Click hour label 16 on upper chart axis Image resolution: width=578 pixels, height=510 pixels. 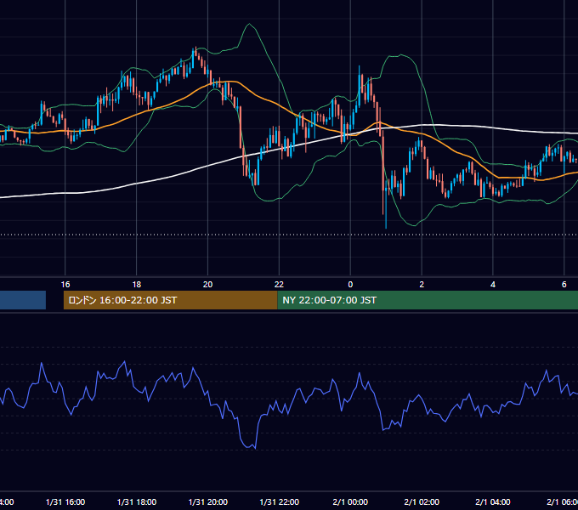point(65,285)
